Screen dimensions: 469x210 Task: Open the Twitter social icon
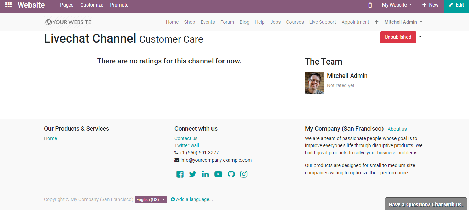point(193,174)
